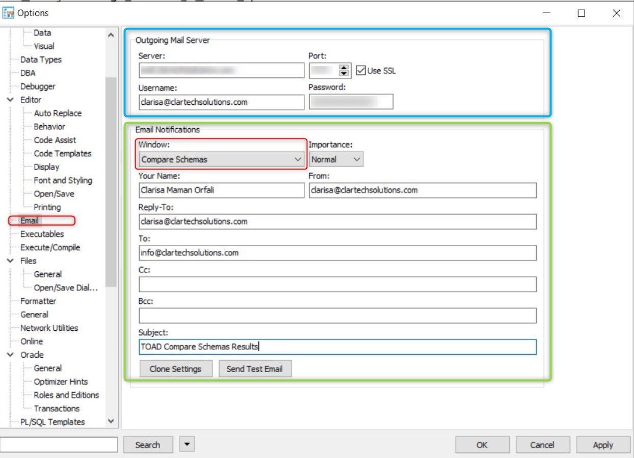Screen dimensions: 634x458
Task: Click the Options window title icon
Action: (8, 13)
